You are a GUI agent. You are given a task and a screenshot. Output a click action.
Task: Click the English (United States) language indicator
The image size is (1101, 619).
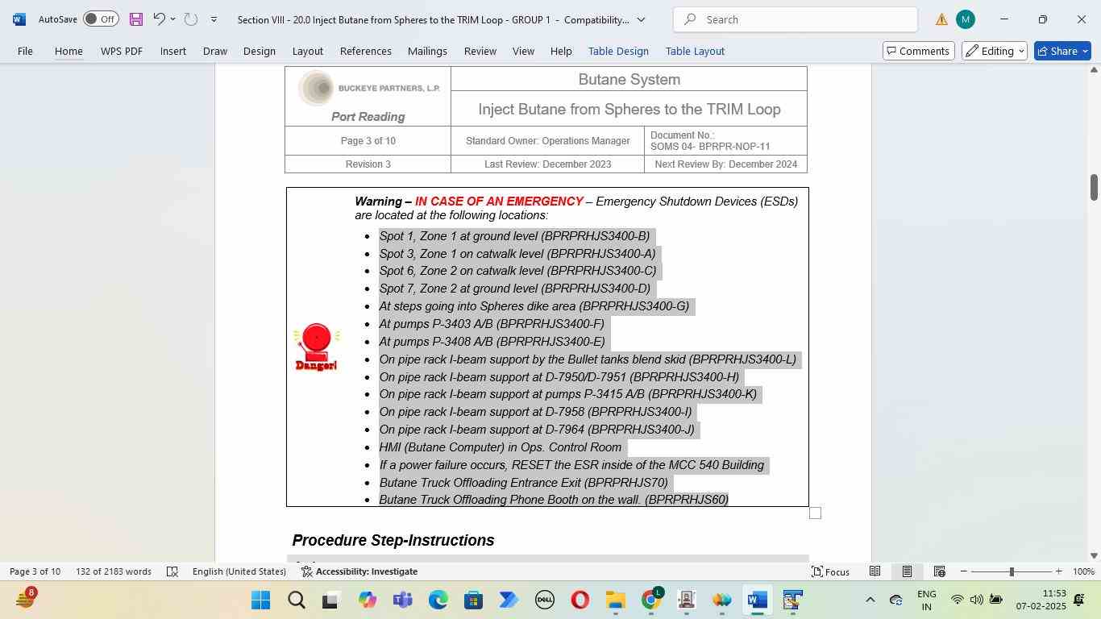point(239,571)
